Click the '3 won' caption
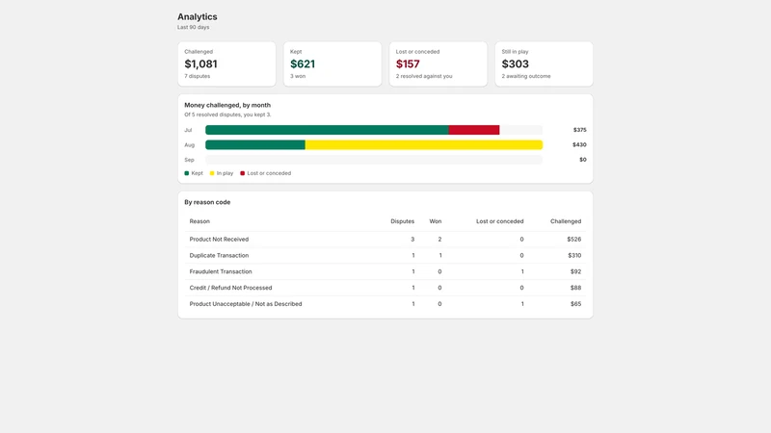The image size is (771, 433). pyautogui.click(x=298, y=76)
